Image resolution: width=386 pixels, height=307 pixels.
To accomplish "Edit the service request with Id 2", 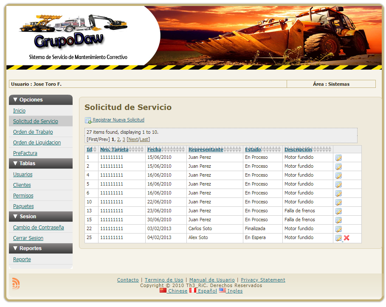I will click(x=338, y=167).
